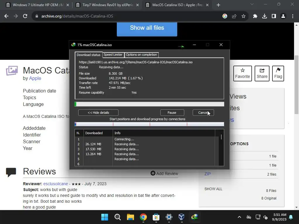Image resolution: width=299 pixels, height=224 pixels.
Task: Switch to Tiny7 Windows Rev01 tab
Action: [x=107, y=5]
